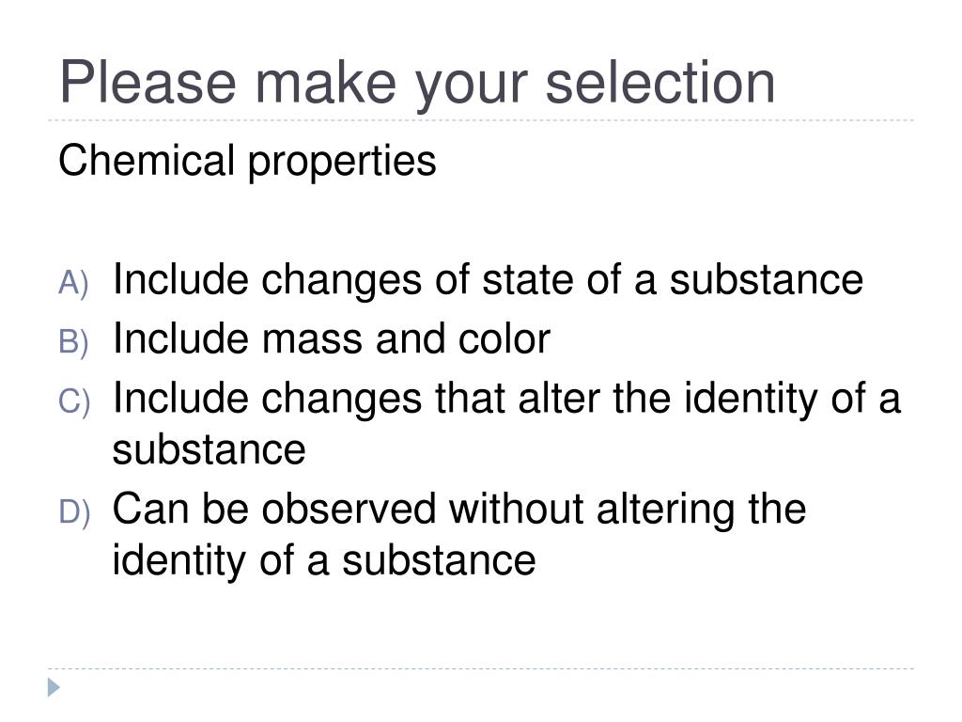Viewport: 962px width, 722px height.
Task: Click the word "observed" in option D
Action: (x=349, y=510)
